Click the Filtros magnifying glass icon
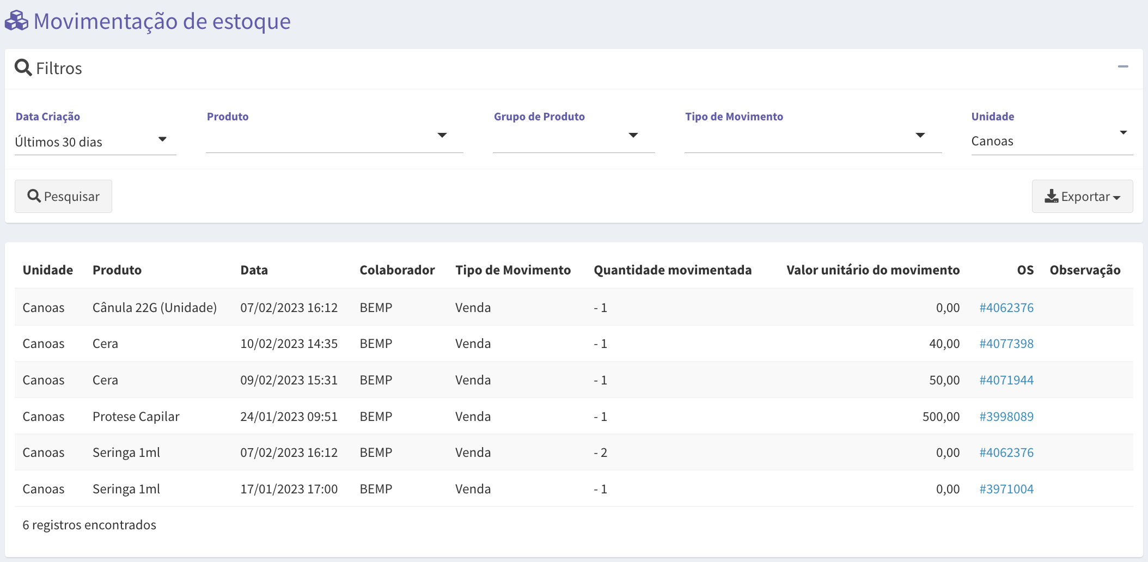Image resolution: width=1148 pixels, height=562 pixels. 23,68
